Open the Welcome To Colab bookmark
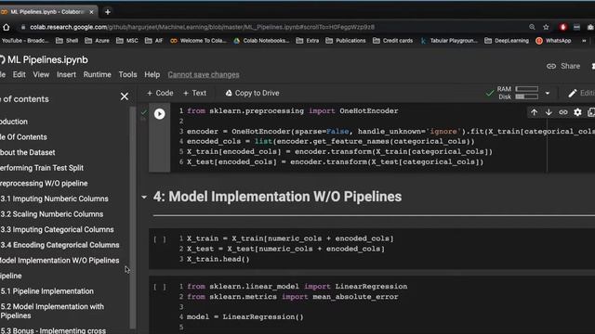 tap(198, 41)
